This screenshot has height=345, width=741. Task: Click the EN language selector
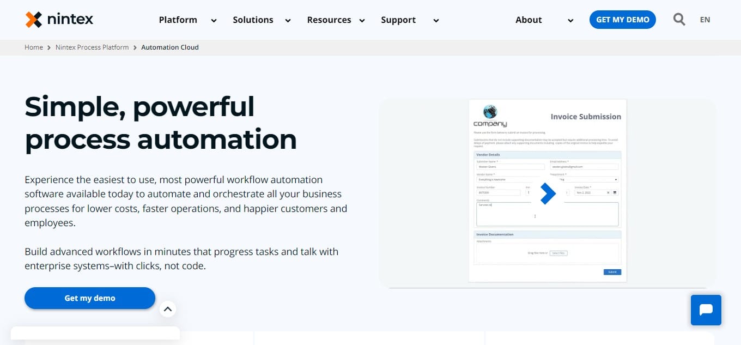[x=704, y=19]
